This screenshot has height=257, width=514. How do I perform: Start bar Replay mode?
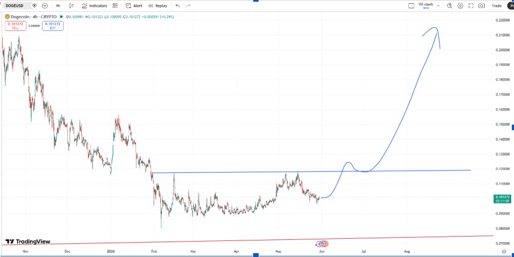point(158,6)
